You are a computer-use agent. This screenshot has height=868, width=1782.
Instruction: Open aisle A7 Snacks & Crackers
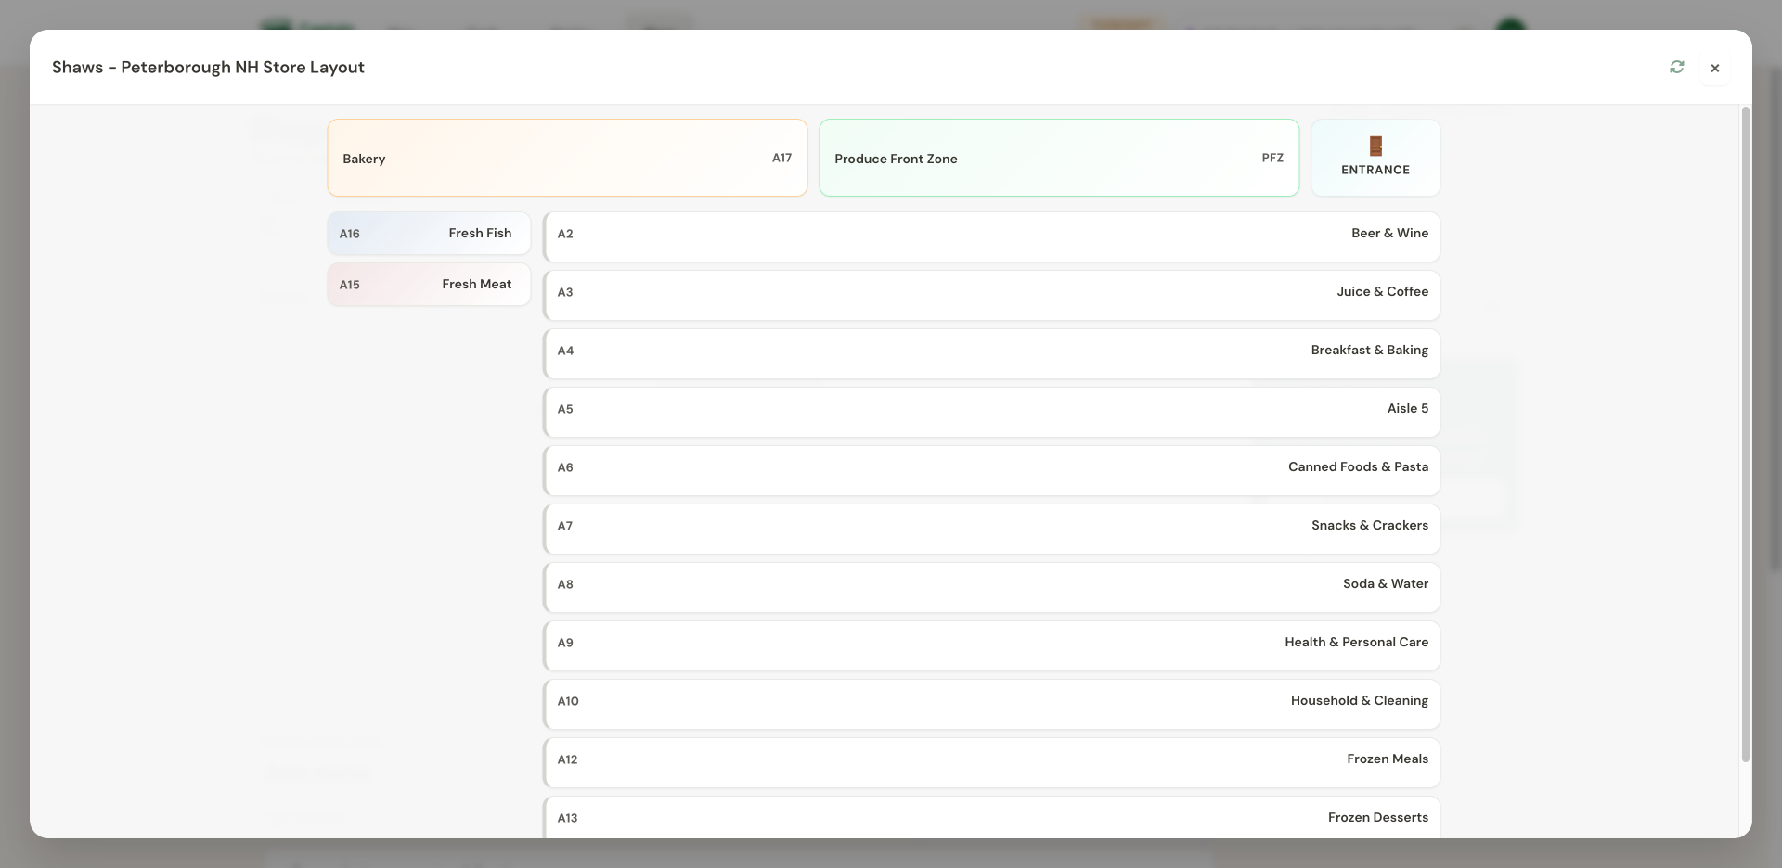tap(991, 529)
